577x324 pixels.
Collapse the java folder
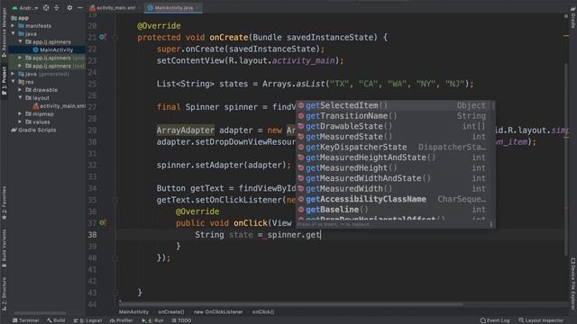pyautogui.click(x=13, y=33)
